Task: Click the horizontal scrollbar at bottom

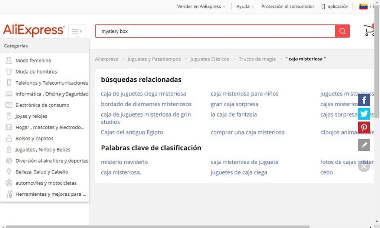Action: coord(157,227)
